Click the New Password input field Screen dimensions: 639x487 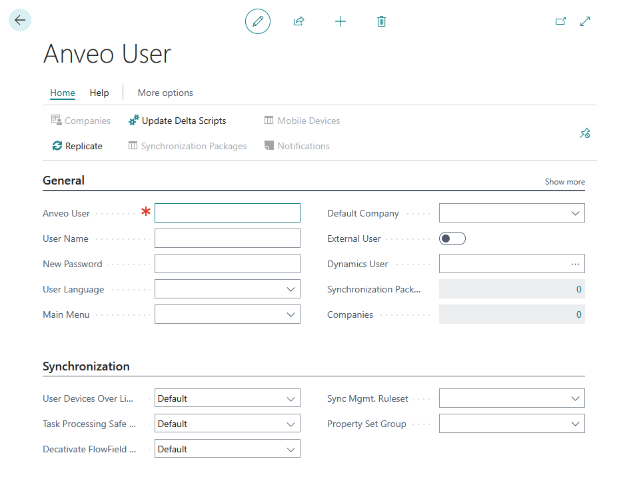click(x=227, y=264)
